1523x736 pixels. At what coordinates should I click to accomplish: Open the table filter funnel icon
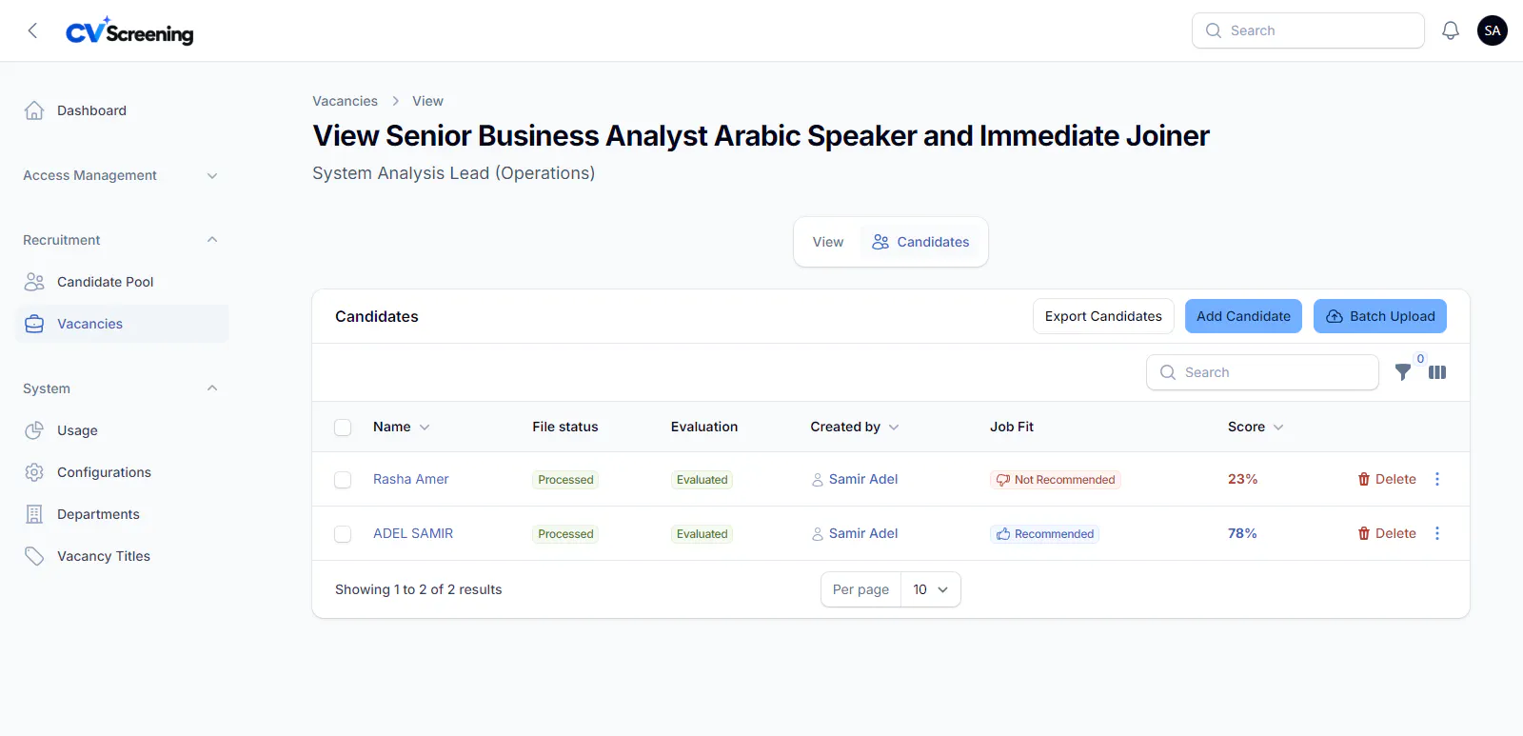pyautogui.click(x=1403, y=372)
